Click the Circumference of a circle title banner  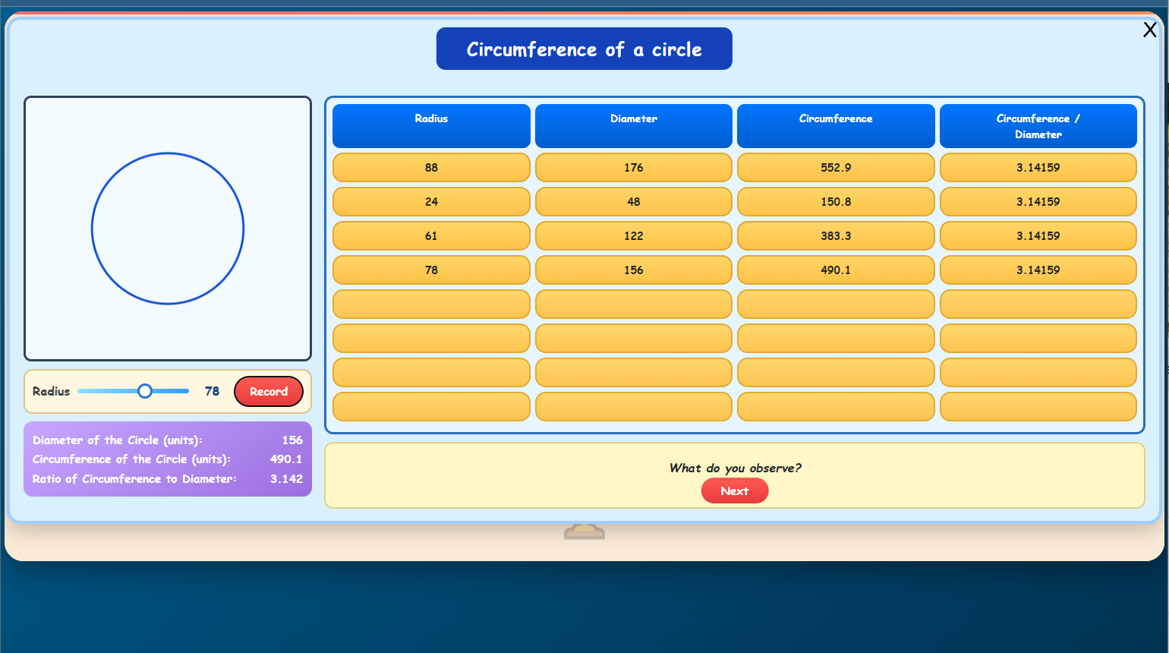pyautogui.click(x=584, y=48)
